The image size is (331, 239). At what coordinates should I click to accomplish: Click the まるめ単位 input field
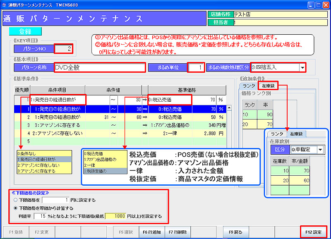pos(196,67)
